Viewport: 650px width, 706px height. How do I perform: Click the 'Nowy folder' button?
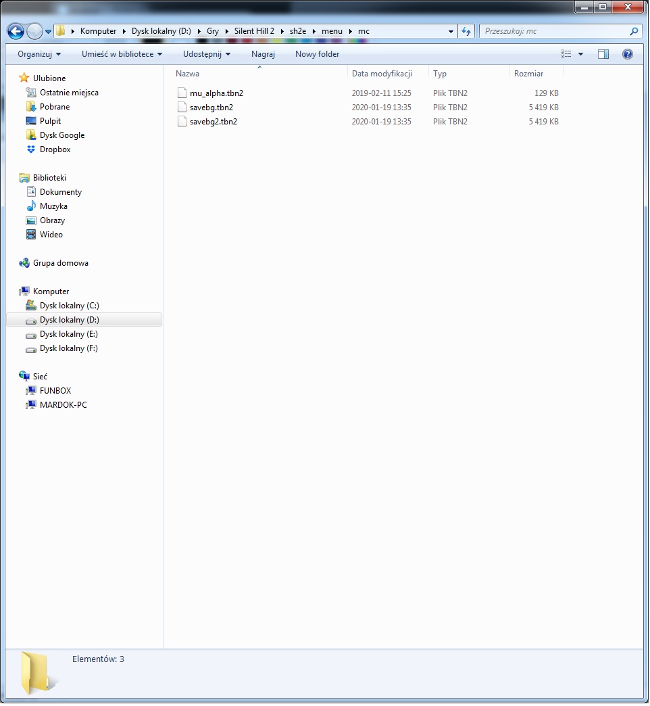(317, 54)
